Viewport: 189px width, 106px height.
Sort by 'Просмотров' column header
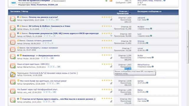click(123, 14)
